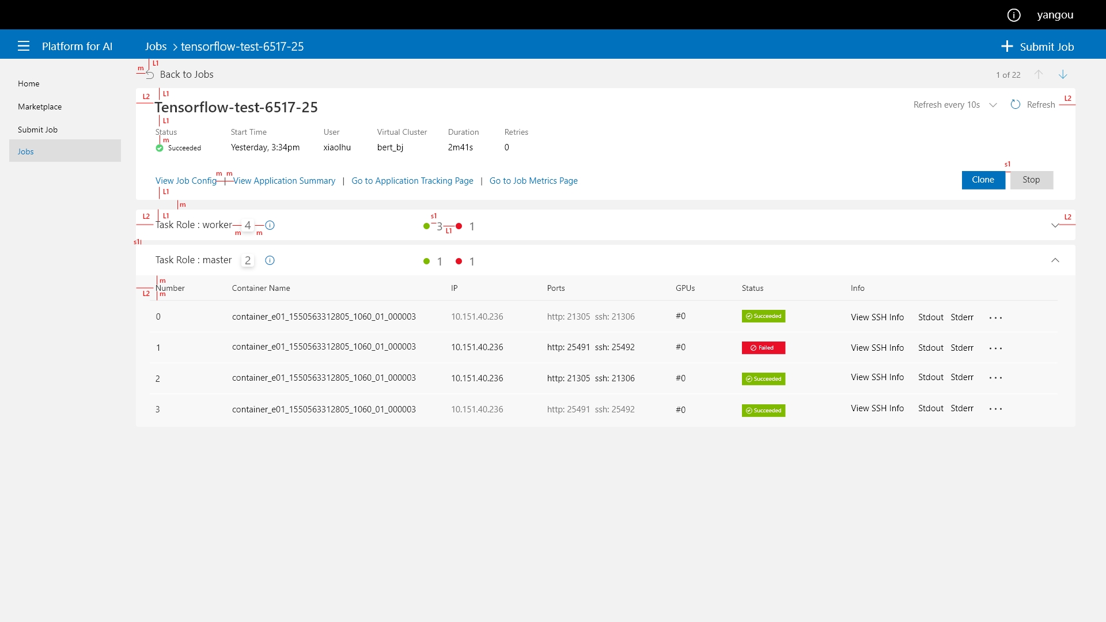This screenshot has height=622, width=1106.
Task: Collapse the Task Role master section
Action: pyautogui.click(x=1056, y=260)
